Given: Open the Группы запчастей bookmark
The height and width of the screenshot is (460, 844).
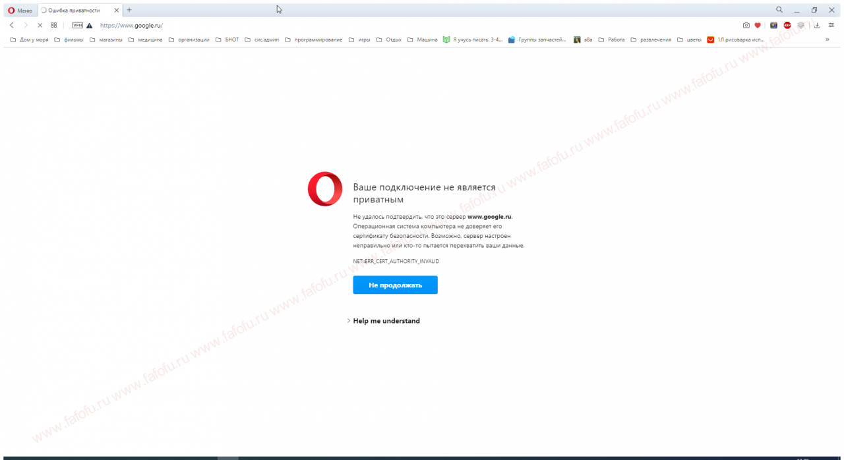Looking at the screenshot, I should [x=537, y=40].
